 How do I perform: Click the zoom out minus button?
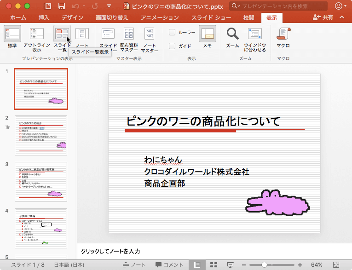[244, 265]
